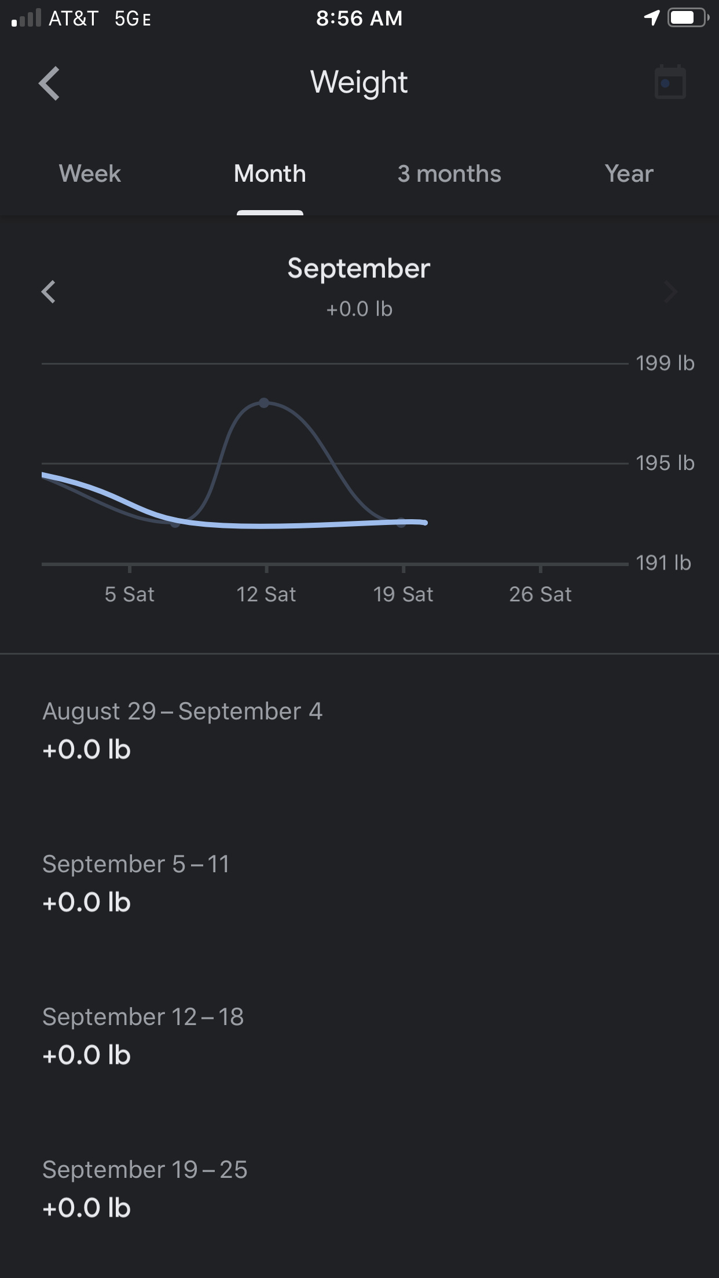Go to the previous month chevron
719x1278 pixels.
pos(49,292)
